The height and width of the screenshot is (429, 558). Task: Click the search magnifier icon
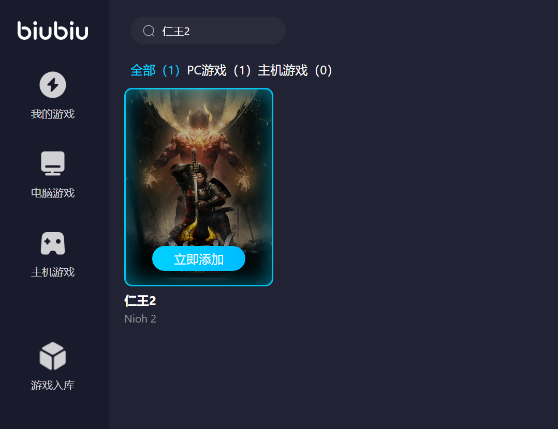[x=149, y=31]
